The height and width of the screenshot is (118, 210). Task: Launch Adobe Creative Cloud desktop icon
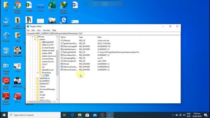(6, 83)
